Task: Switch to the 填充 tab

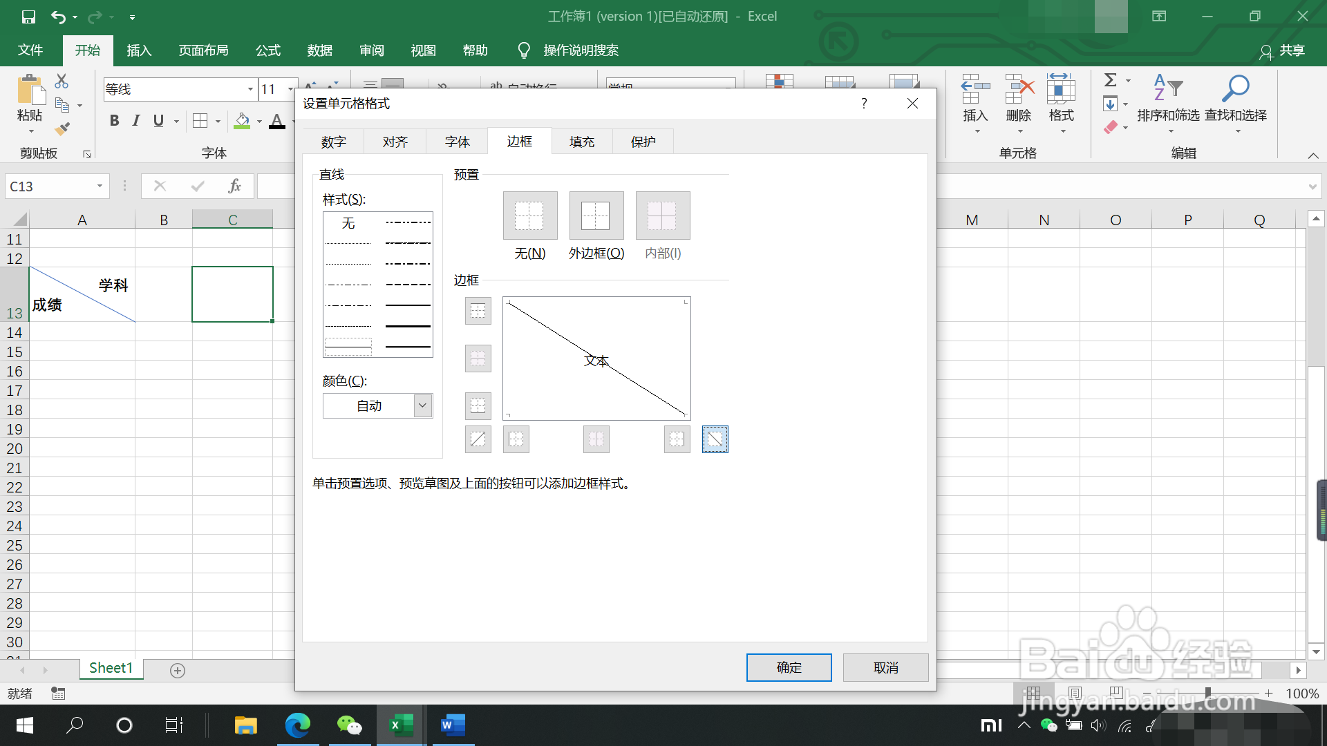Action: click(581, 142)
